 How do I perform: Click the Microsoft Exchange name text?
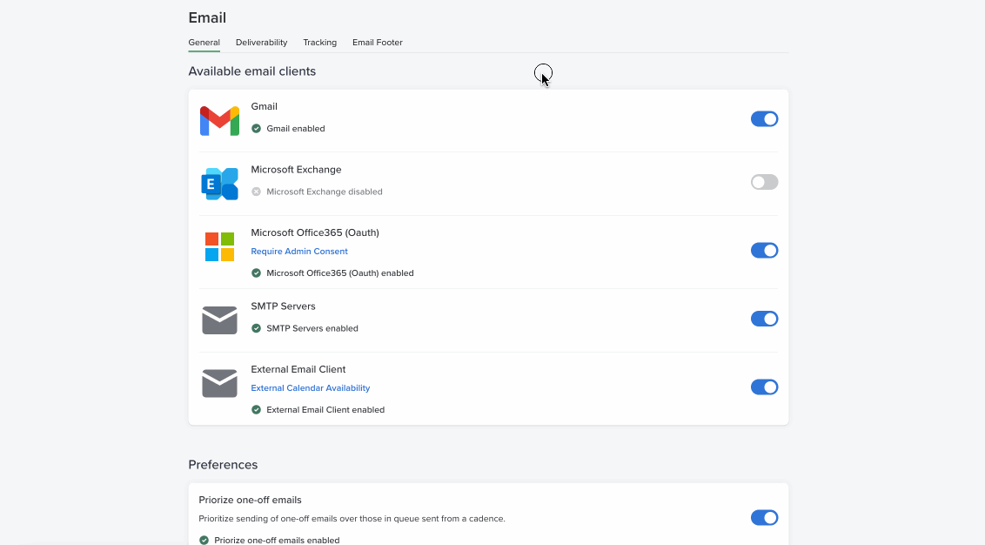coord(296,170)
